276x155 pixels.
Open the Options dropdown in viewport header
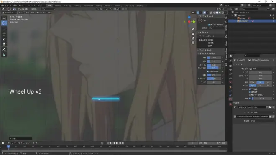click(222, 9)
